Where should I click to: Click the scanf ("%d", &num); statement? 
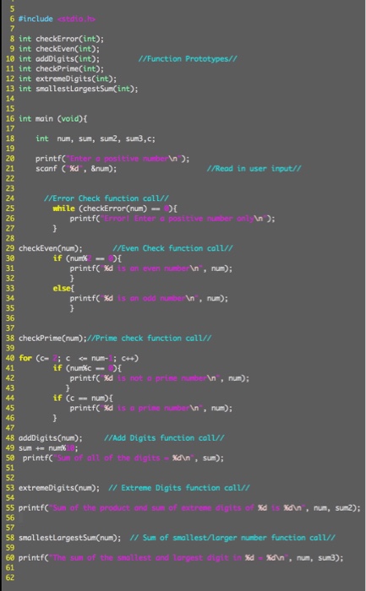point(76,169)
